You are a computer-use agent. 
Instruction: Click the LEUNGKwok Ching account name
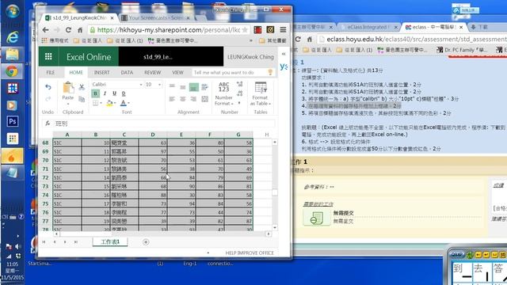tap(250, 57)
